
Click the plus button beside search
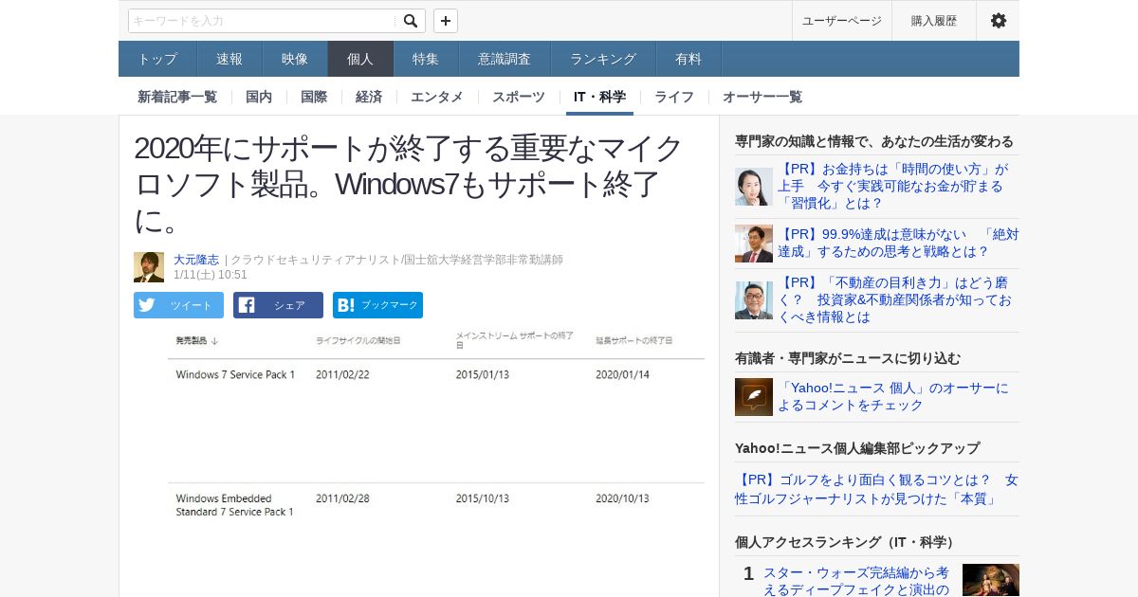[446, 21]
